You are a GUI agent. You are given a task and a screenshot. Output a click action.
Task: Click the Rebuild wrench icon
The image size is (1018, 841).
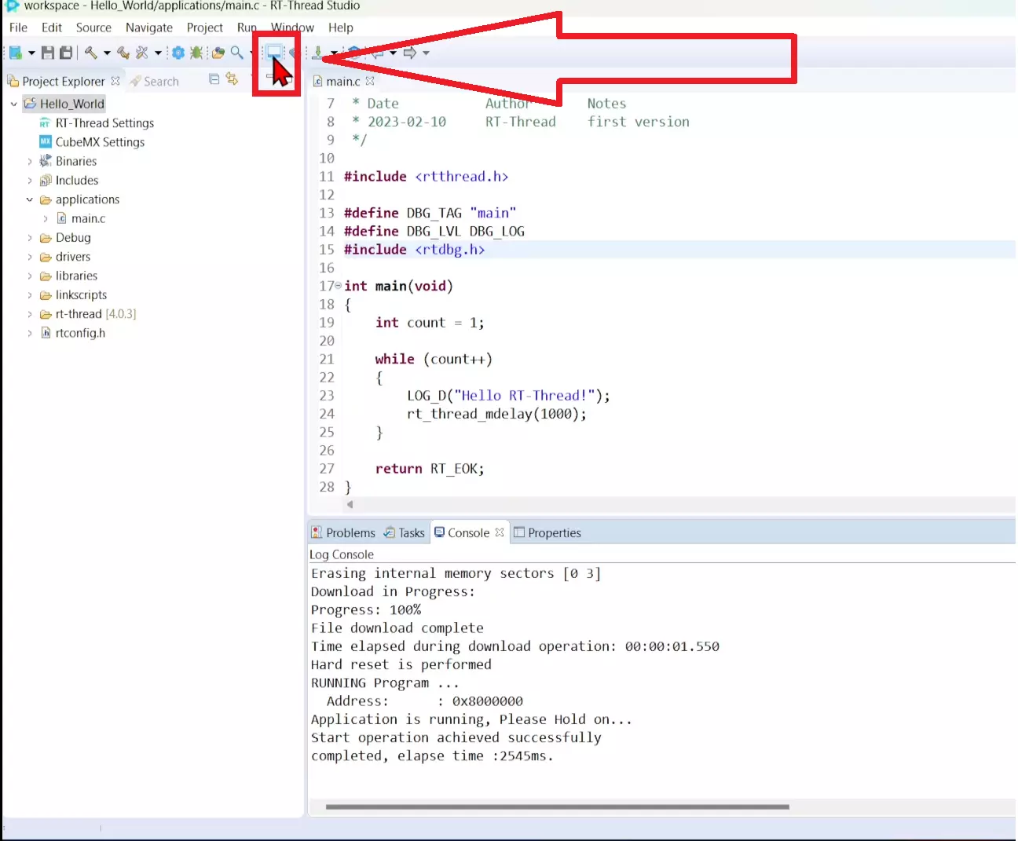coord(123,53)
